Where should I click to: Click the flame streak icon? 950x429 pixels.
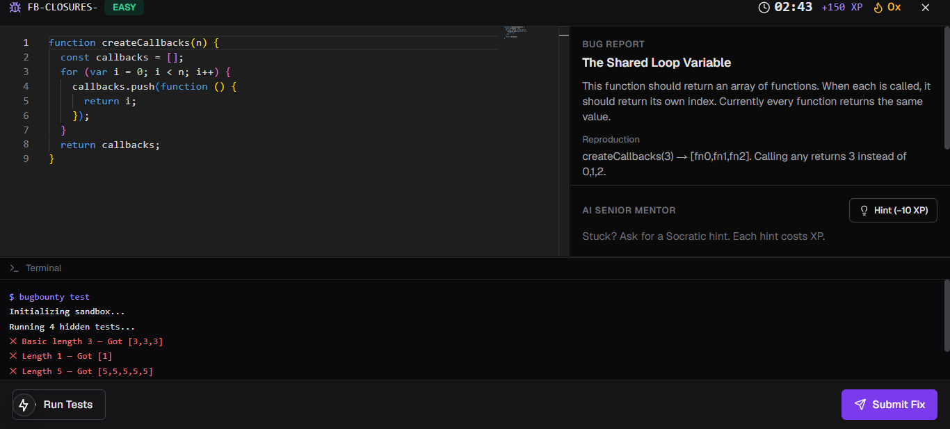click(x=878, y=8)
